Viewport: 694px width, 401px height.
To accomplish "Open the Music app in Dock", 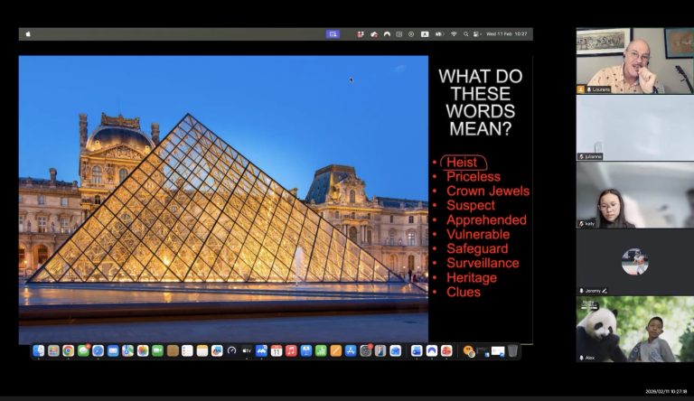I will 291,350.
